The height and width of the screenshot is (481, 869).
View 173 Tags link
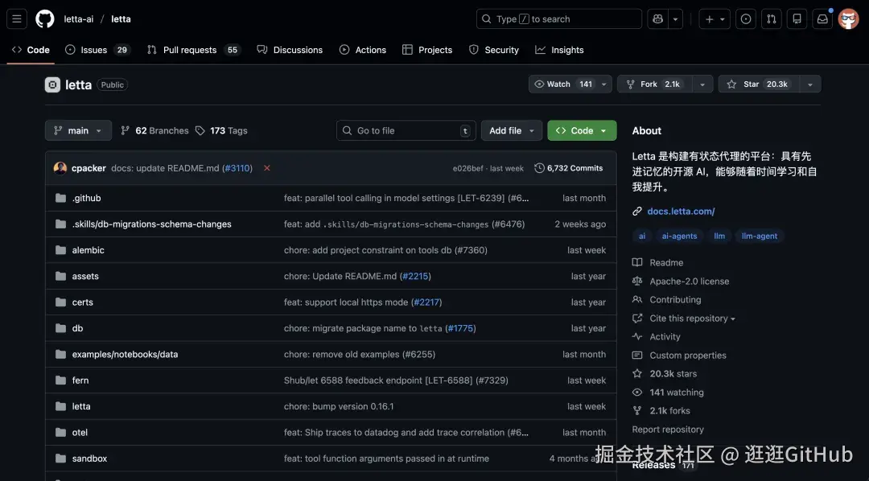(221, 131)
